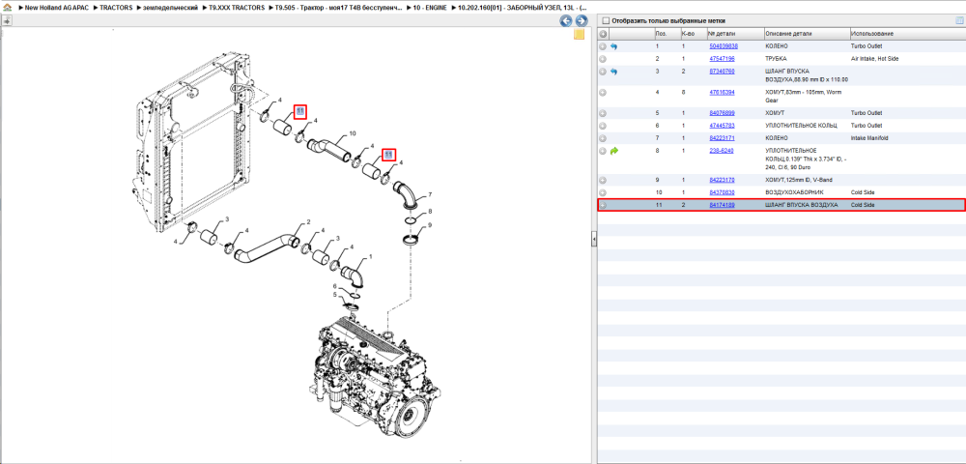Open part number link 47547196
The image size is (966, 464).
[722, 59]
